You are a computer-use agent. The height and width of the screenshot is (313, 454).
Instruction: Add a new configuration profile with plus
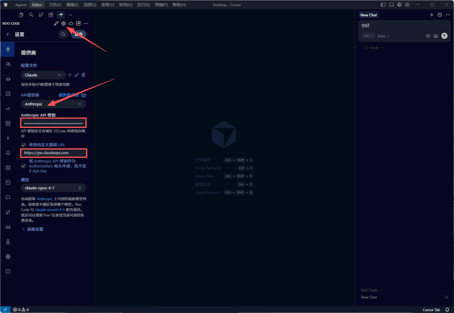pyautogui.click(x=70, y=75)
